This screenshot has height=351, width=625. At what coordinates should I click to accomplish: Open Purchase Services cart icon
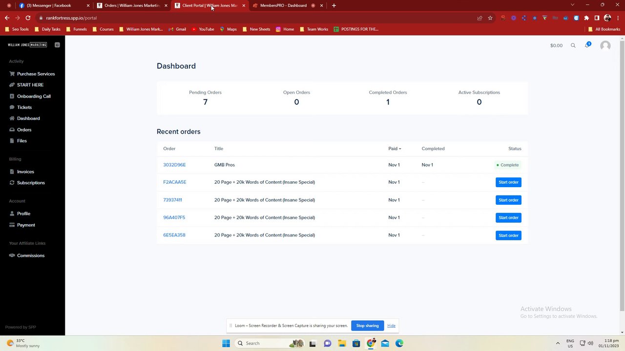(12, 74)
